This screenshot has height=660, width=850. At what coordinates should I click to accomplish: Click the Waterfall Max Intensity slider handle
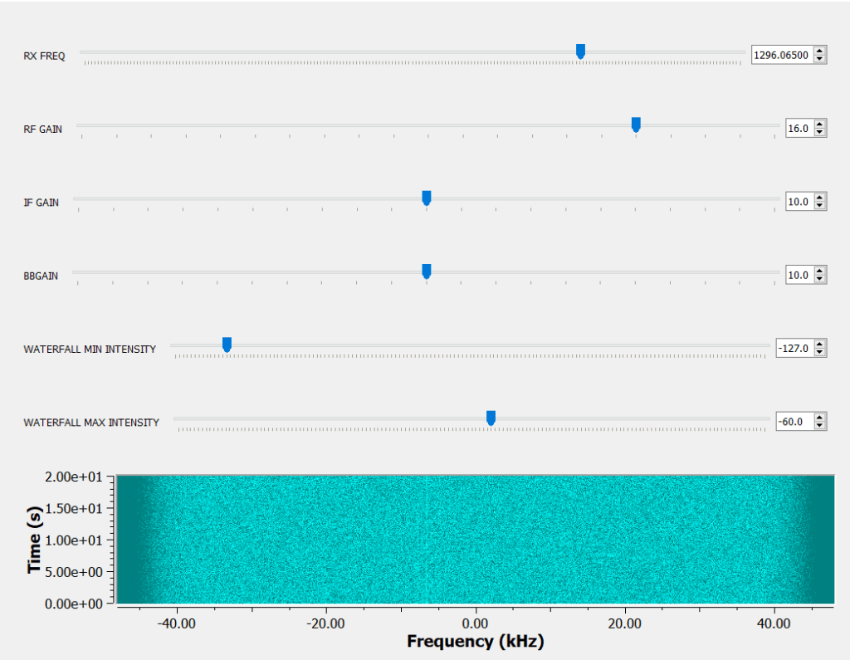(491, 417)
